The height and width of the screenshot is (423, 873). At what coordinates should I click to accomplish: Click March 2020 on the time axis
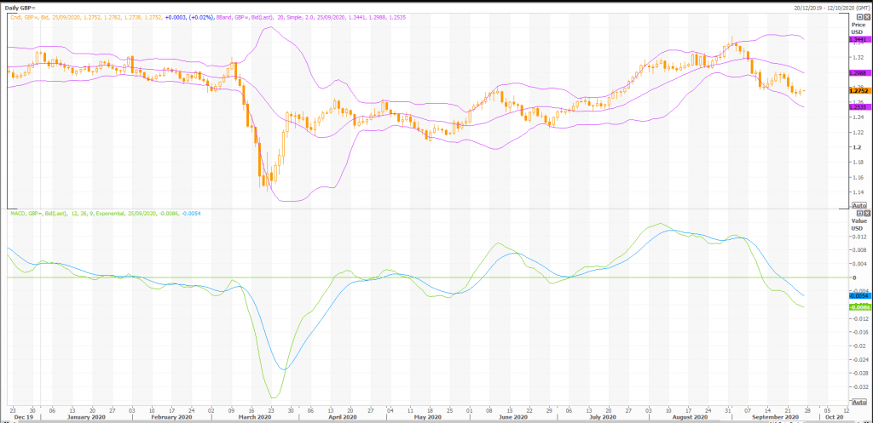252,417
